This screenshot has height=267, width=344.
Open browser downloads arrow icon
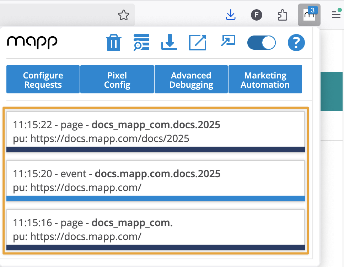pos(231,15)
